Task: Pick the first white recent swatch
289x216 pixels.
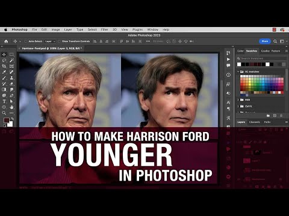Action: [239, 64]
